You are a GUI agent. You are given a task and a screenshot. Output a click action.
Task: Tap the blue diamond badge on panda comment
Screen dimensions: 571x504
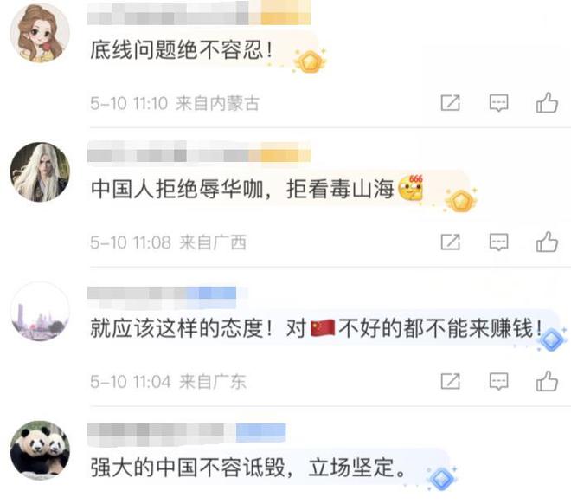442,478
